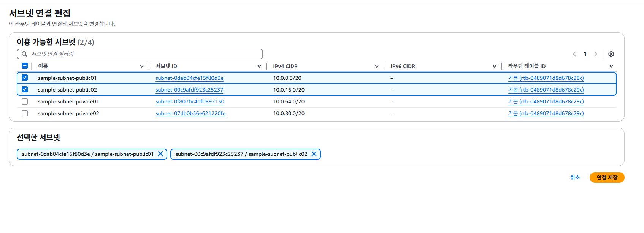This screenshot has width=644, height=233.
Task: Sort by IPv6 CIDR column arrow
Action: point(495,66)
